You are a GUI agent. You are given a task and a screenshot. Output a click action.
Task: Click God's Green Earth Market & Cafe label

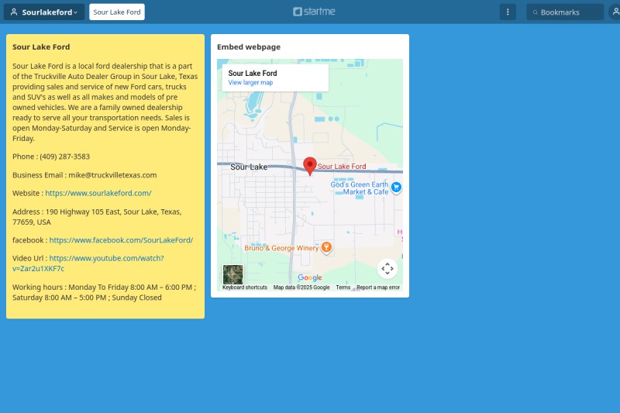(360, 188)
